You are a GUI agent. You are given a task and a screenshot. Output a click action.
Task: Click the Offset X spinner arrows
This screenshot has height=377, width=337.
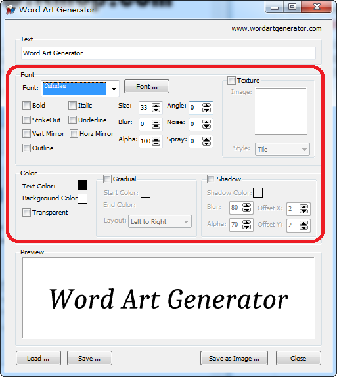click(303, 209)
